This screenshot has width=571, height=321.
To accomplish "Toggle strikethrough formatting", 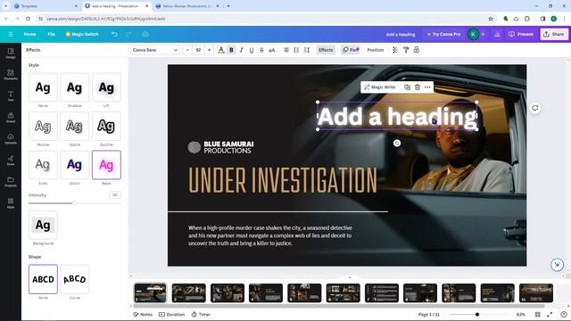I will 261,50.
